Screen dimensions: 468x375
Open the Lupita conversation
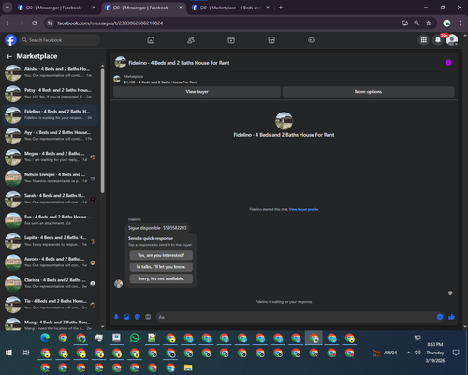click(50, 241)
